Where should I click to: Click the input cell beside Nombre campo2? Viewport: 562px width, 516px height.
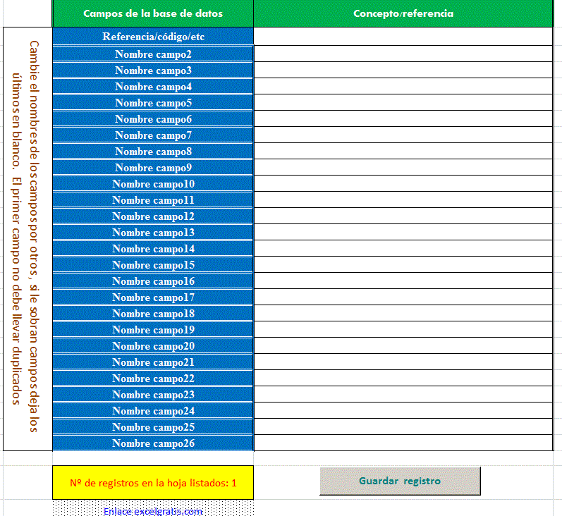click(403, 54)
